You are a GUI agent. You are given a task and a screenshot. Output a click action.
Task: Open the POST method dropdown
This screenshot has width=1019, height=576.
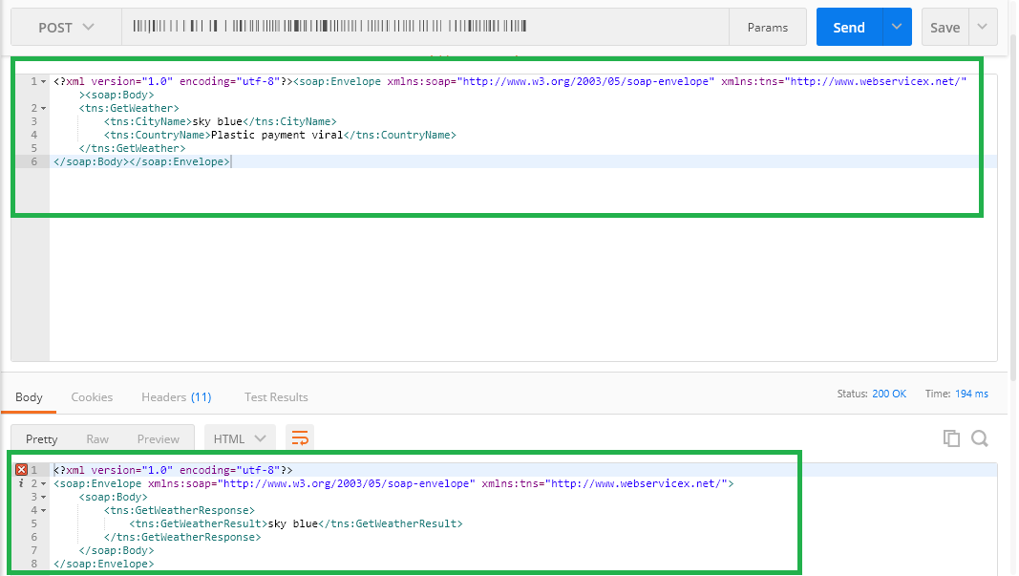66,28
